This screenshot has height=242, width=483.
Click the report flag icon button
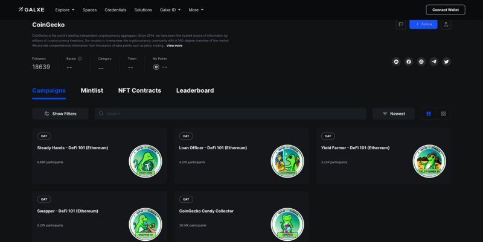click(x=401, y=24)
